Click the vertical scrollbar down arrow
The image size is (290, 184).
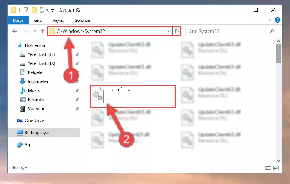pos(278,161)
